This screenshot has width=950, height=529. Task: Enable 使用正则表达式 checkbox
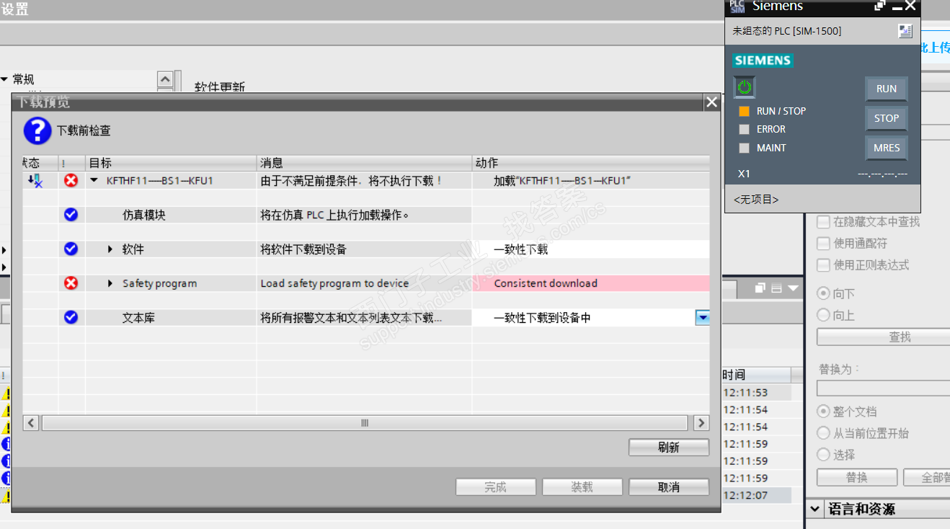823,265
